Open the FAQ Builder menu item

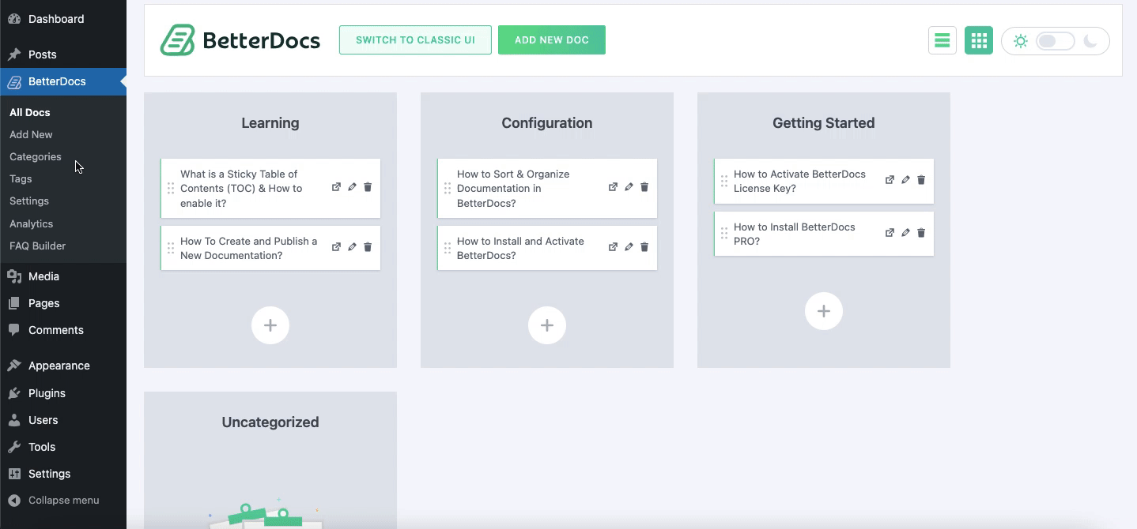(x=37, y=246)
